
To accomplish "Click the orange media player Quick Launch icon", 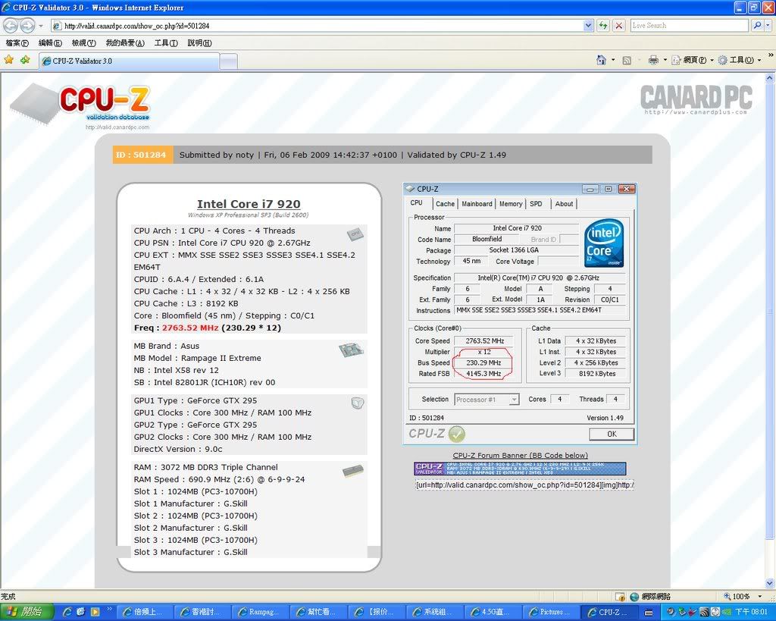I will coord(95,612).
